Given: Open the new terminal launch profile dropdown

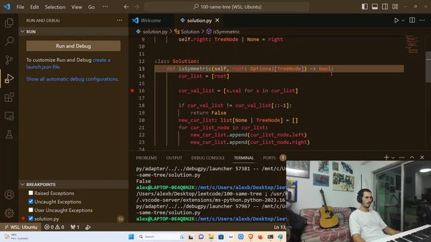Looking at the screenshot, I should point(393,157).
